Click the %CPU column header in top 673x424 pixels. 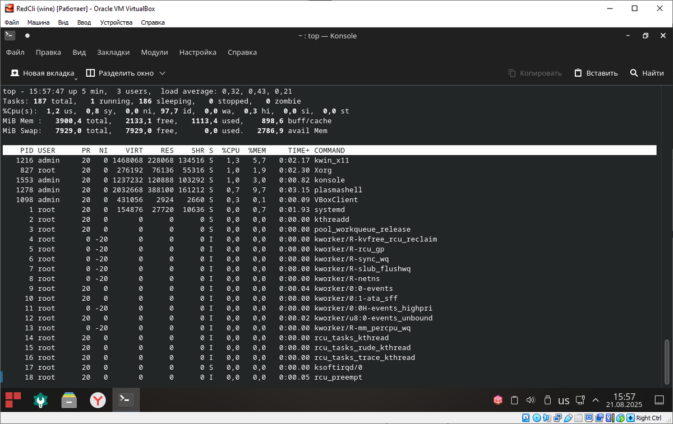231,151
